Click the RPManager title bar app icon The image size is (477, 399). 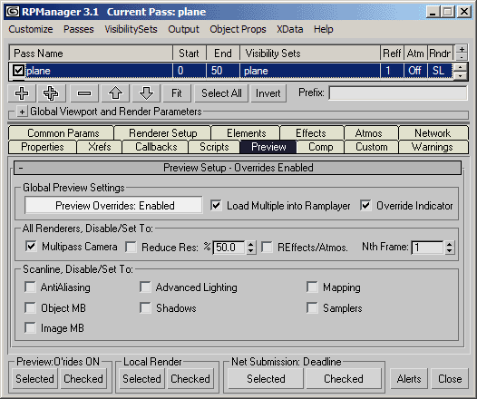click(x=13, y=12)
